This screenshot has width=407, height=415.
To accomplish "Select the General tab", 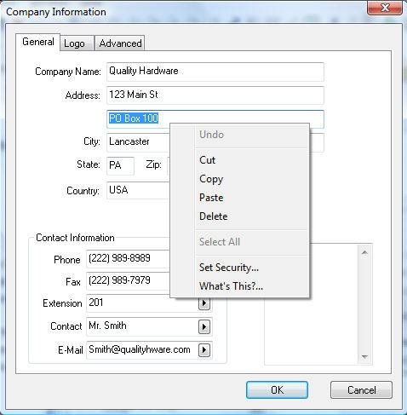I will [x=38, y=42].
